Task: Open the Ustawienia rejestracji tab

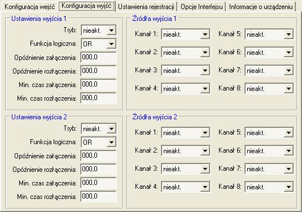Action: click(146, 7)
